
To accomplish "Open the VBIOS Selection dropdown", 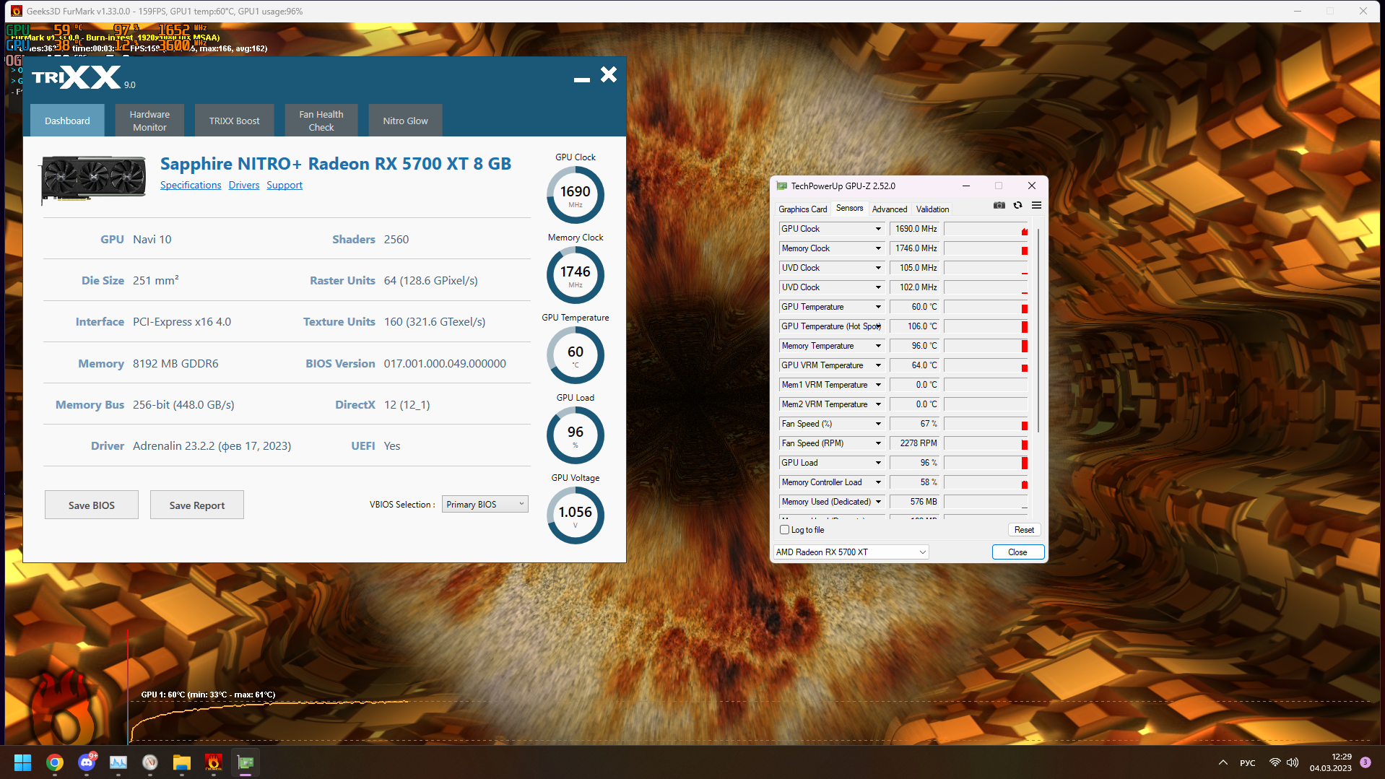I will pos(485,505).
